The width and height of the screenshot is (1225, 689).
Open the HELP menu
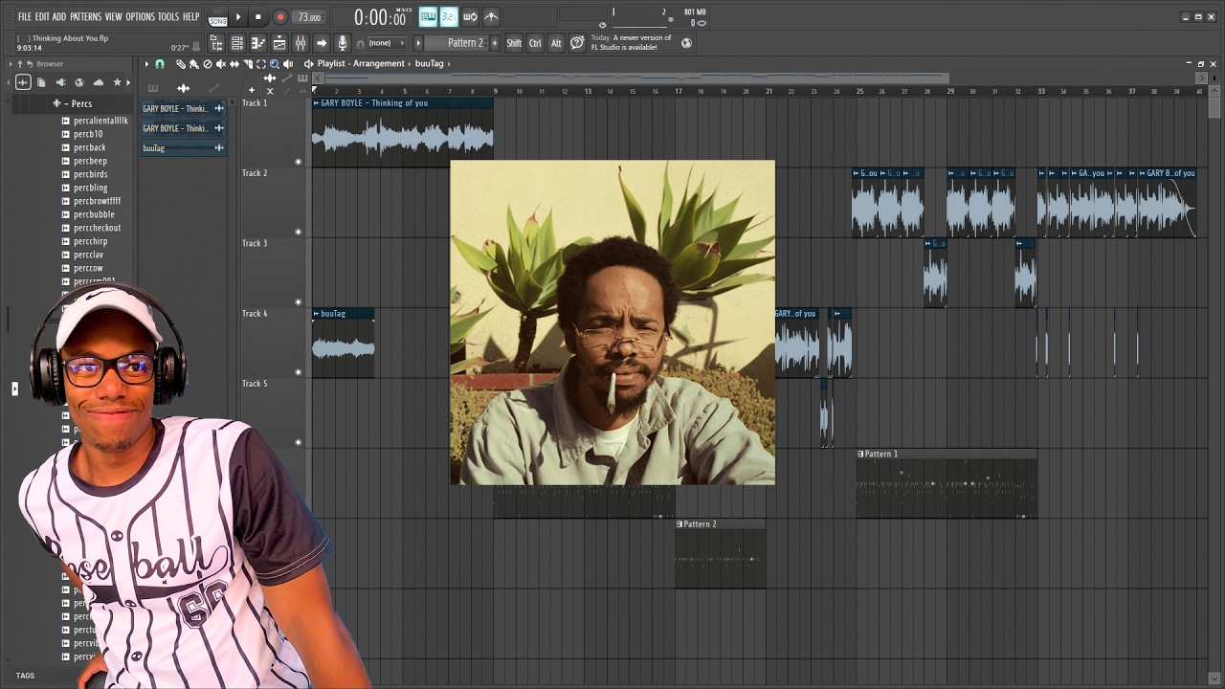coord(191,17)
